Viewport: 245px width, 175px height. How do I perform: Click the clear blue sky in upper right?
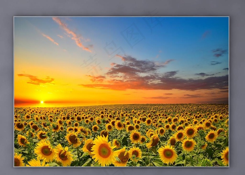coord(189,35)
